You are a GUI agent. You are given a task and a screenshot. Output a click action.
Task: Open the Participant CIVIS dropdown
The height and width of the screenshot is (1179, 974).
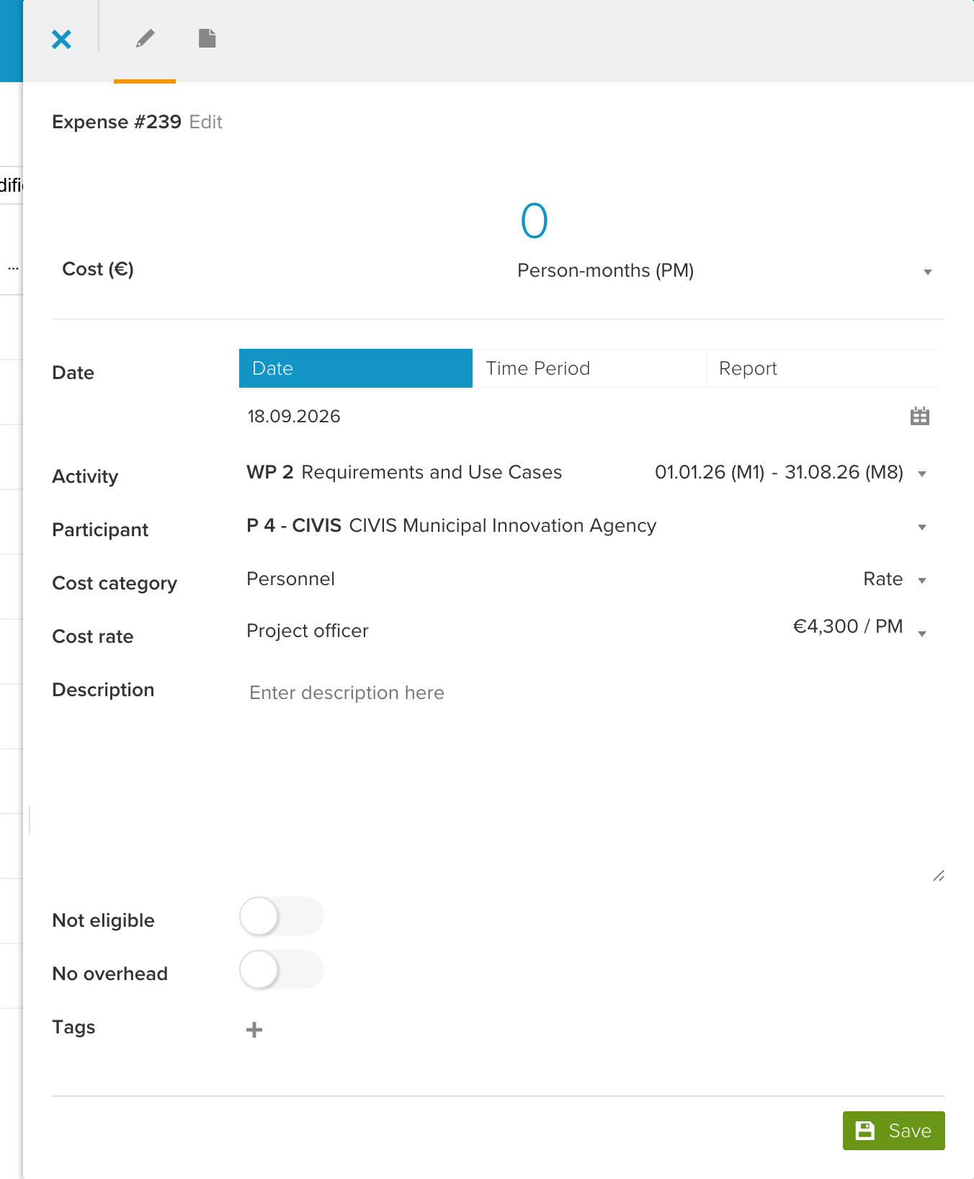588,526
